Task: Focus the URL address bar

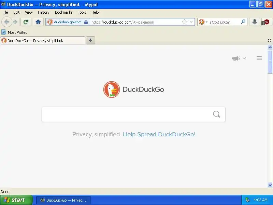Action: 136,22
